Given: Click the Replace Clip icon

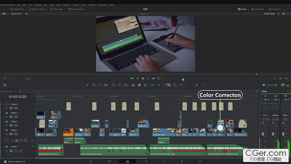Looking at the screenshot, I should pyautogui.click(x=126, y=85).
